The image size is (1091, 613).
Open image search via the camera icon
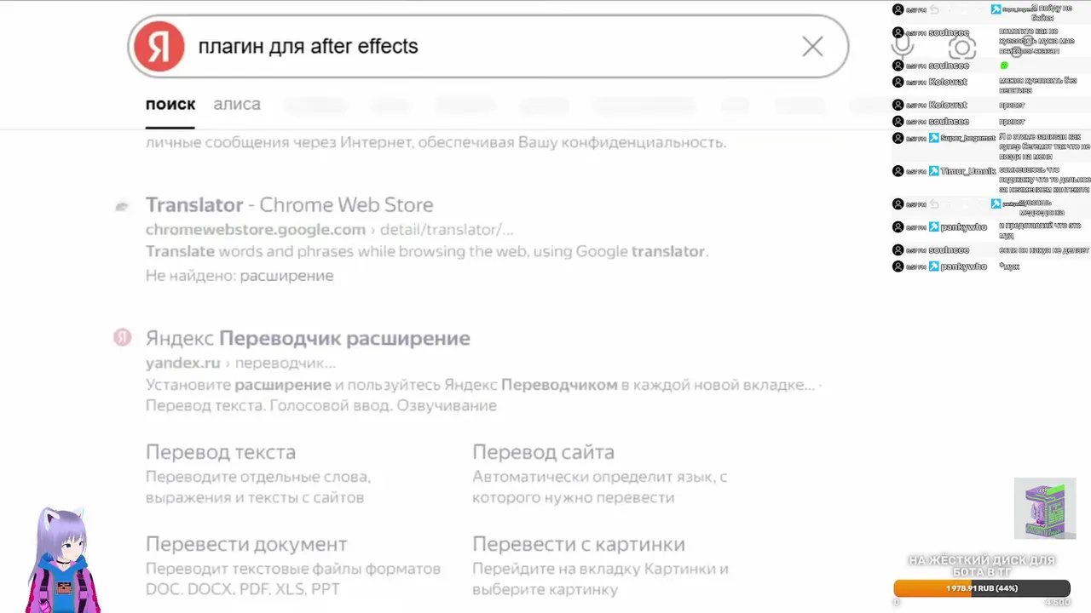click(962, 48)
